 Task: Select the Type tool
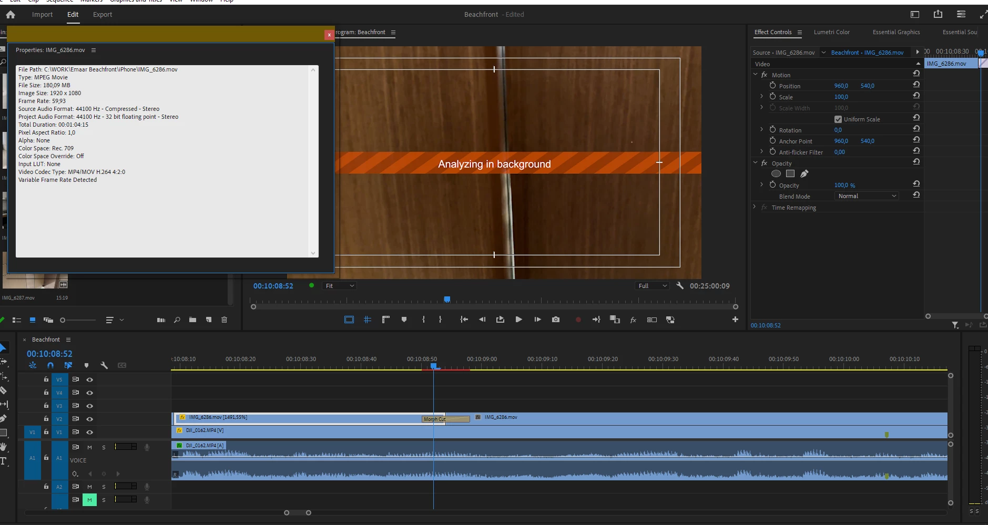(3, 461)
